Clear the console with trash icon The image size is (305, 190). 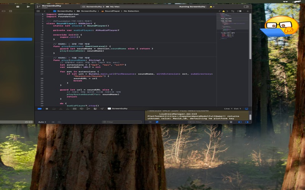click(x=231, y=122)
